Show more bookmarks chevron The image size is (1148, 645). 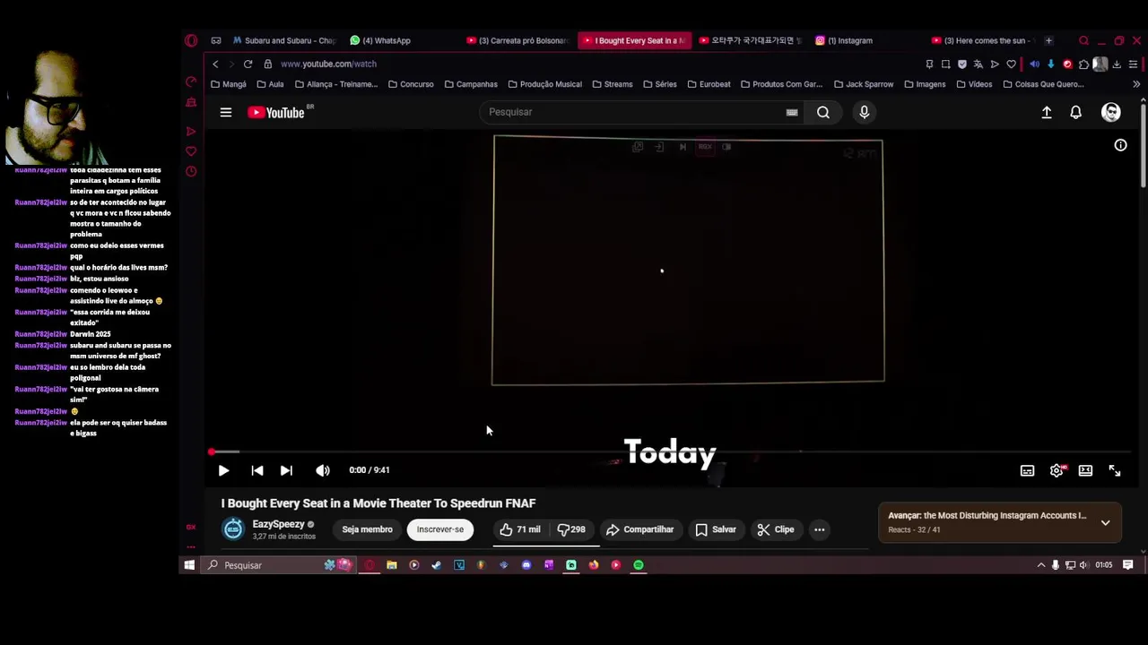tap(1136, 84)
